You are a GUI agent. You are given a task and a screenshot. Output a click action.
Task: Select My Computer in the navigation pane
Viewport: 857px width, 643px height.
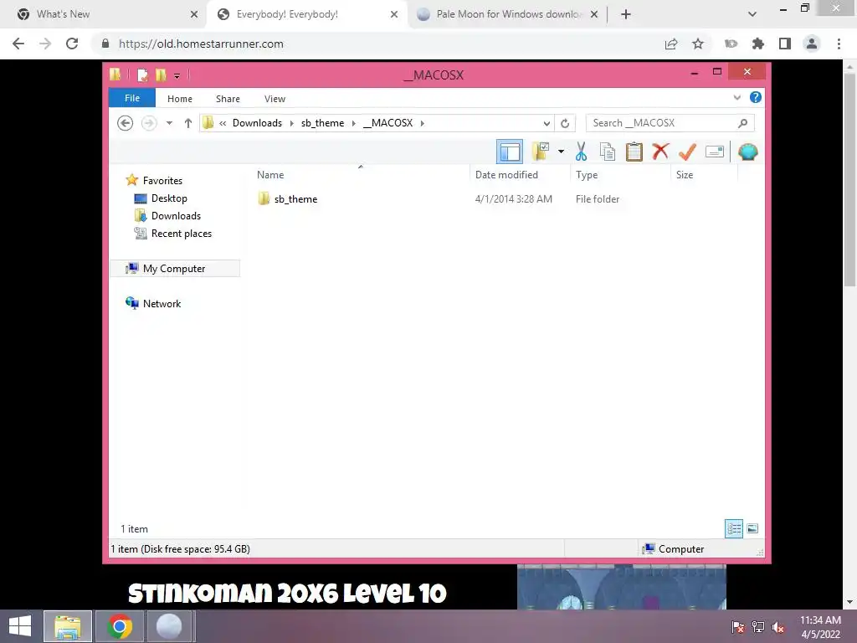click(174, 269)
